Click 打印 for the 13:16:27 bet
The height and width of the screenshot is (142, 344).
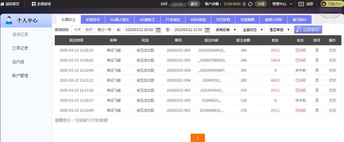coord(333,100)
